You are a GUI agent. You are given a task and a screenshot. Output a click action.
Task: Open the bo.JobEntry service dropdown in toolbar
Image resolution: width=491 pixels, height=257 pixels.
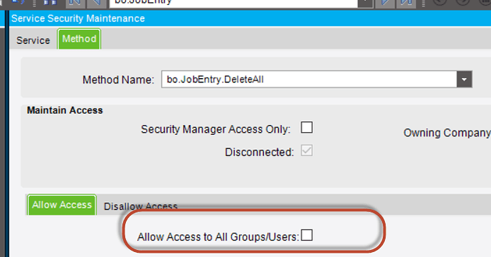click(x=365, y=3)
